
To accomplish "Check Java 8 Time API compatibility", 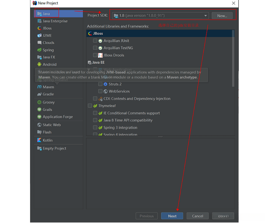I will click(95, 120).
